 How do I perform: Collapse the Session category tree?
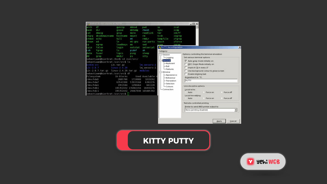161,55
